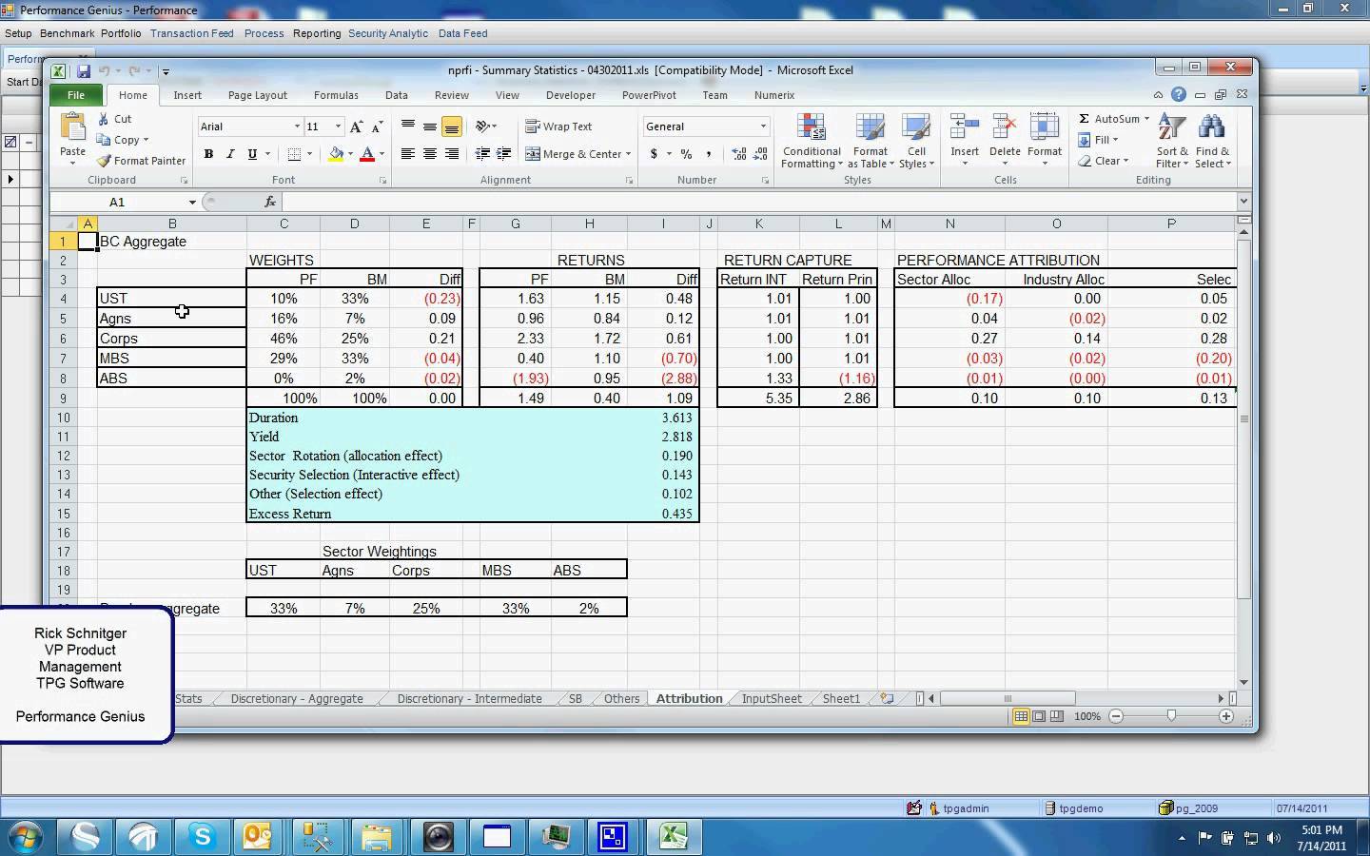The width and height of the screenshot is (1370, 856).
Task: Decrease indent of cell contents
Action: tap(482, 154)
